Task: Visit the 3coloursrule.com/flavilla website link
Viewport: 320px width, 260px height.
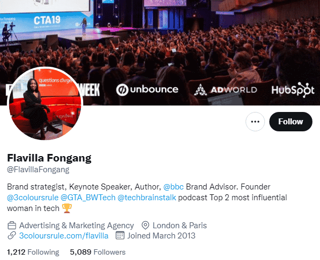Action: click(x=64, y=236)
